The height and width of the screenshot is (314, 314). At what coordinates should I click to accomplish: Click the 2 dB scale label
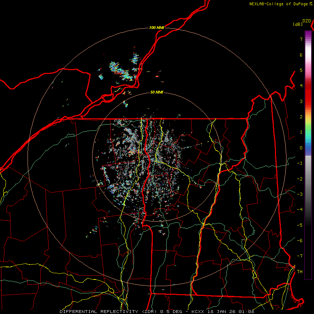[301, 117]
